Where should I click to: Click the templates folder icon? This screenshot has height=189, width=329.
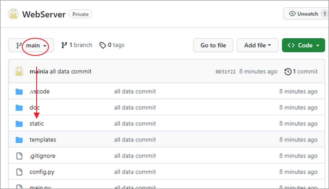click(19, 140)
